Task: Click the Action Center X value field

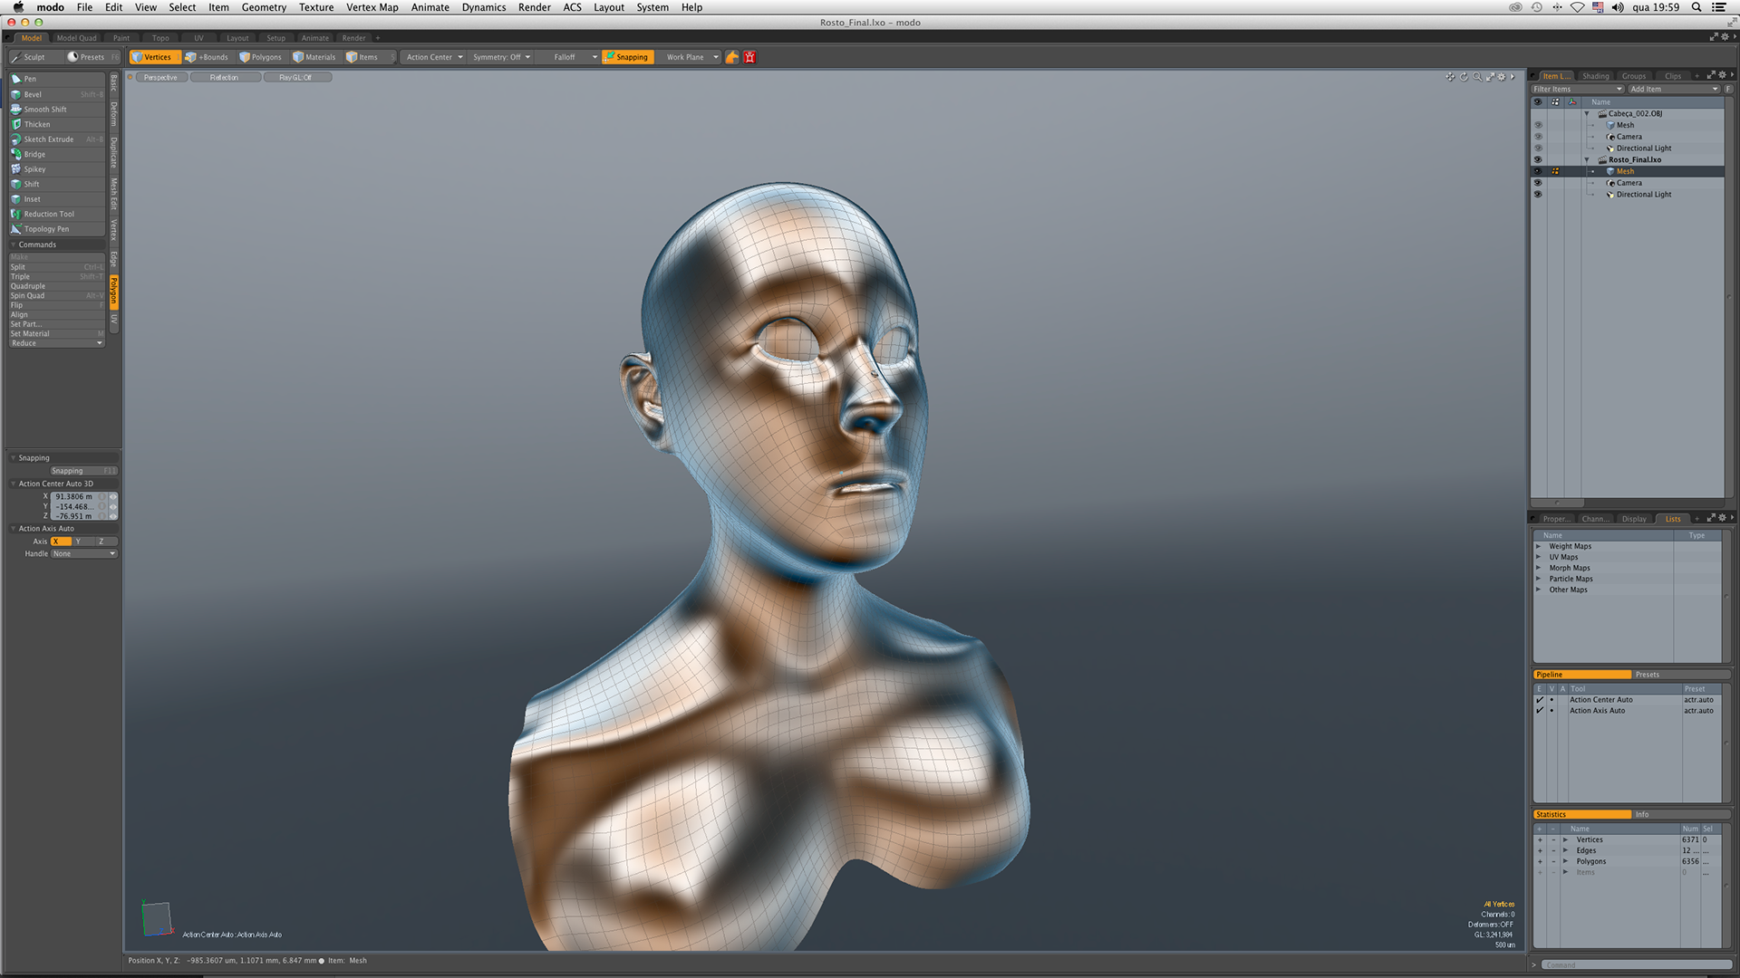Action: pyautogui.click(x=74, y=496)
